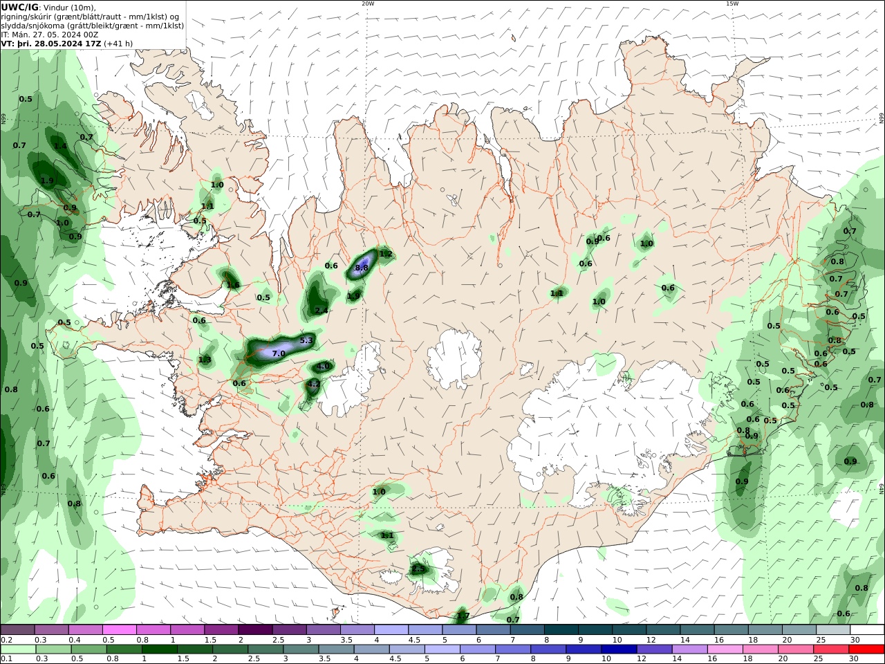Screen dimensions: 885x664
Task: Click the 1.2 label beside the 8.8 peak
Action: point(386,254)
